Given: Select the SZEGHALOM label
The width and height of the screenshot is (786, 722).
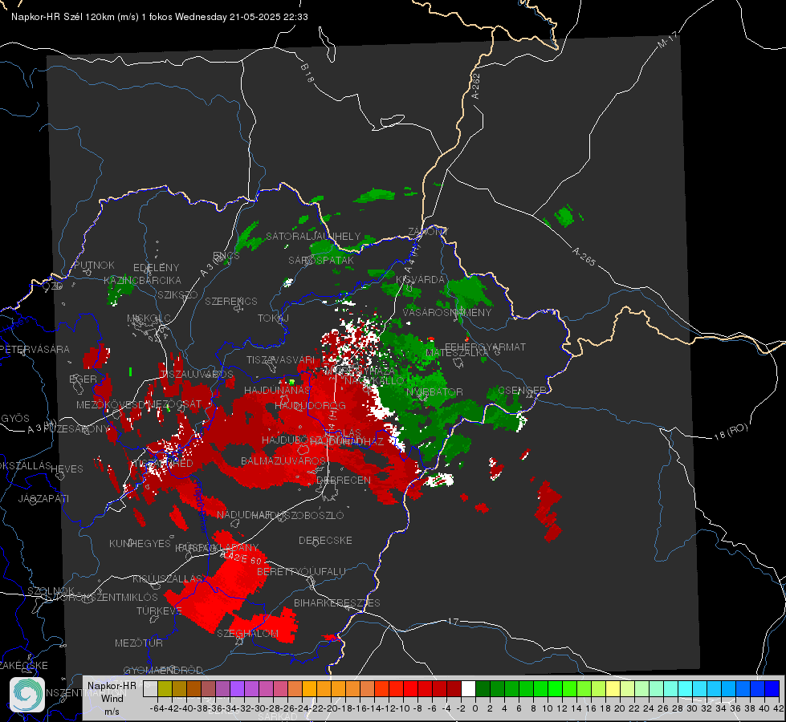Looking at the screenshot, I should point(247,633).
